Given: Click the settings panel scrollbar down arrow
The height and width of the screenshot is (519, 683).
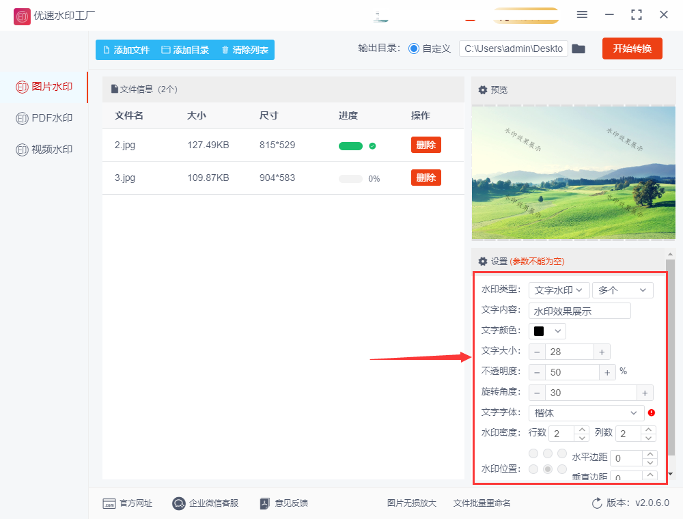Looking at the screenshot, I should (x=671, y=474).
